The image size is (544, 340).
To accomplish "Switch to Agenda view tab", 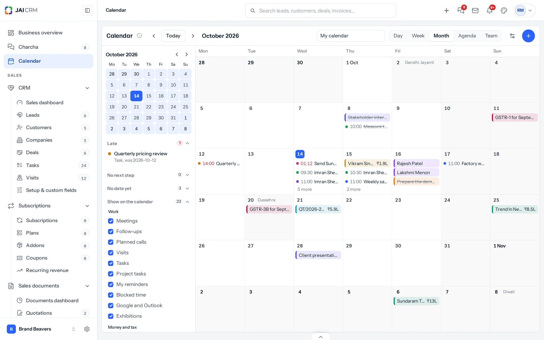I will click(x=467, y=36).
